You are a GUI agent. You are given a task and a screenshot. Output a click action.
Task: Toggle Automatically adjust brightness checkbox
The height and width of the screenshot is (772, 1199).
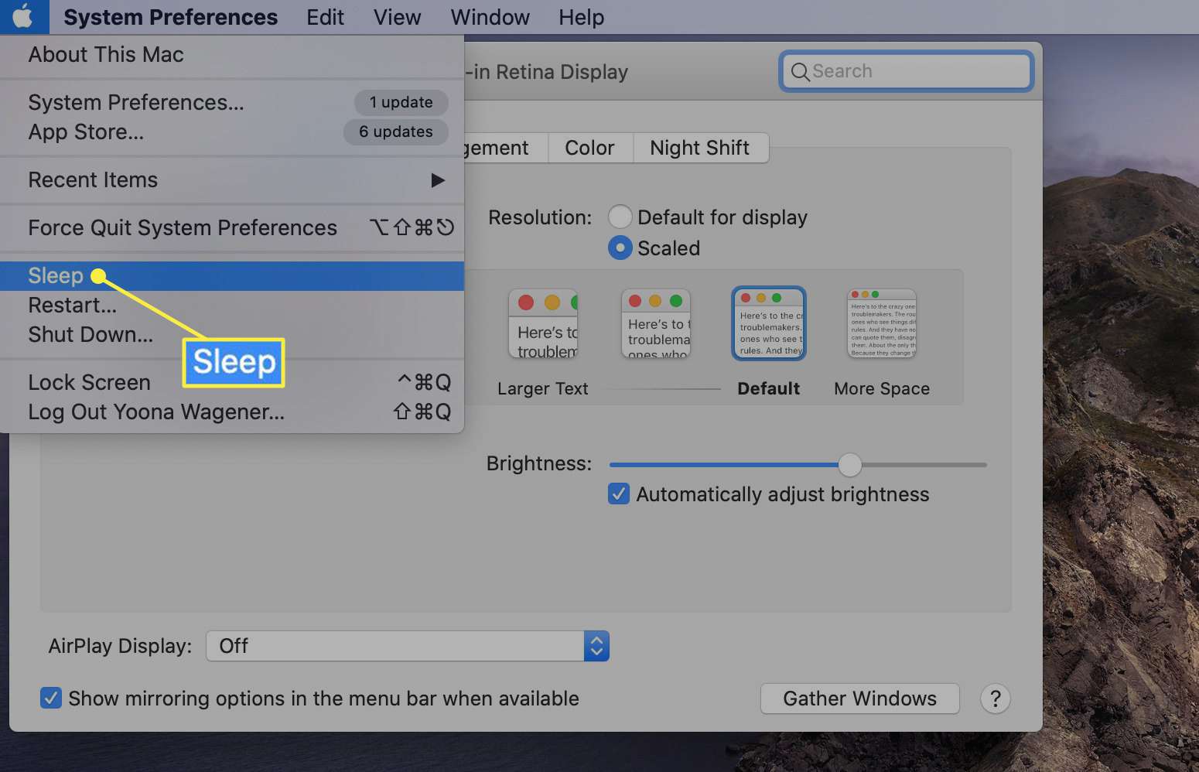(x=619, y=494)
